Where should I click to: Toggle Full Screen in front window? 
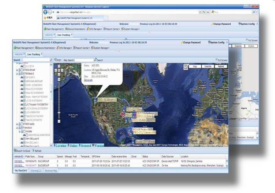click(x=221, y=60)
